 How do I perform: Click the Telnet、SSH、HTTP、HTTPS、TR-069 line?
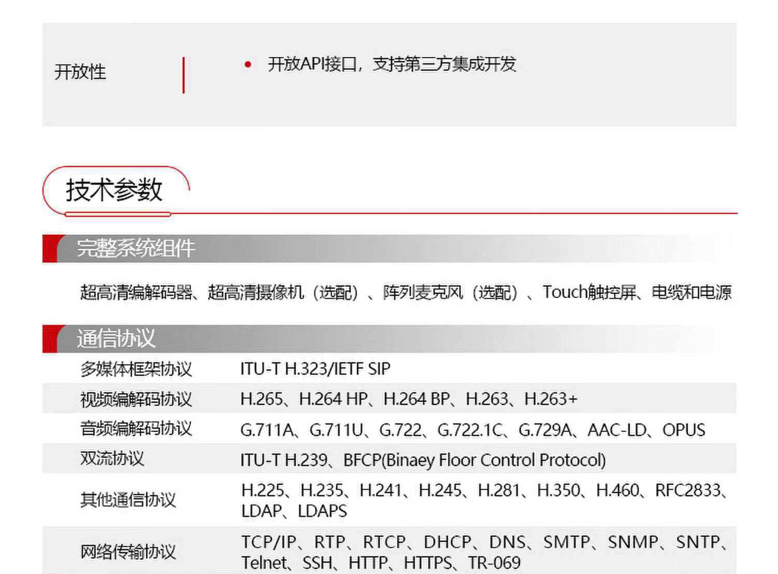coord(381,563)
